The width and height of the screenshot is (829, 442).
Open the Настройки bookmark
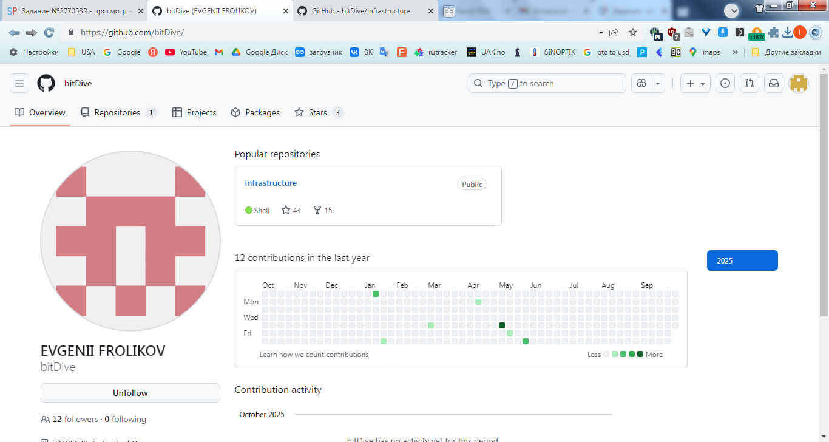(x=34, y=52)
